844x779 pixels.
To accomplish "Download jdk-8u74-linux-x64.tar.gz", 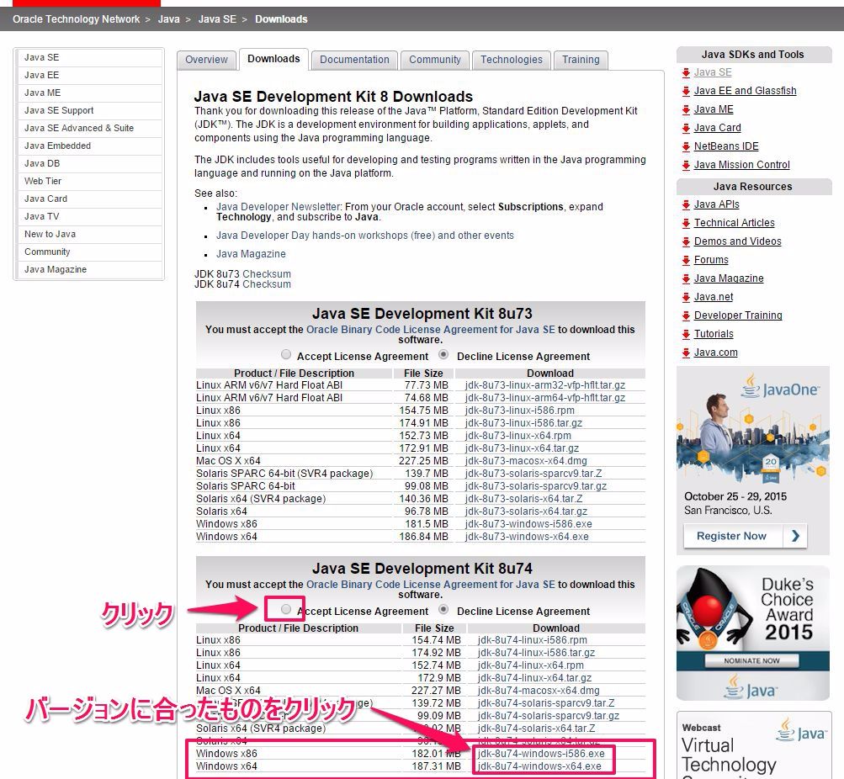I will click(534, 678).
